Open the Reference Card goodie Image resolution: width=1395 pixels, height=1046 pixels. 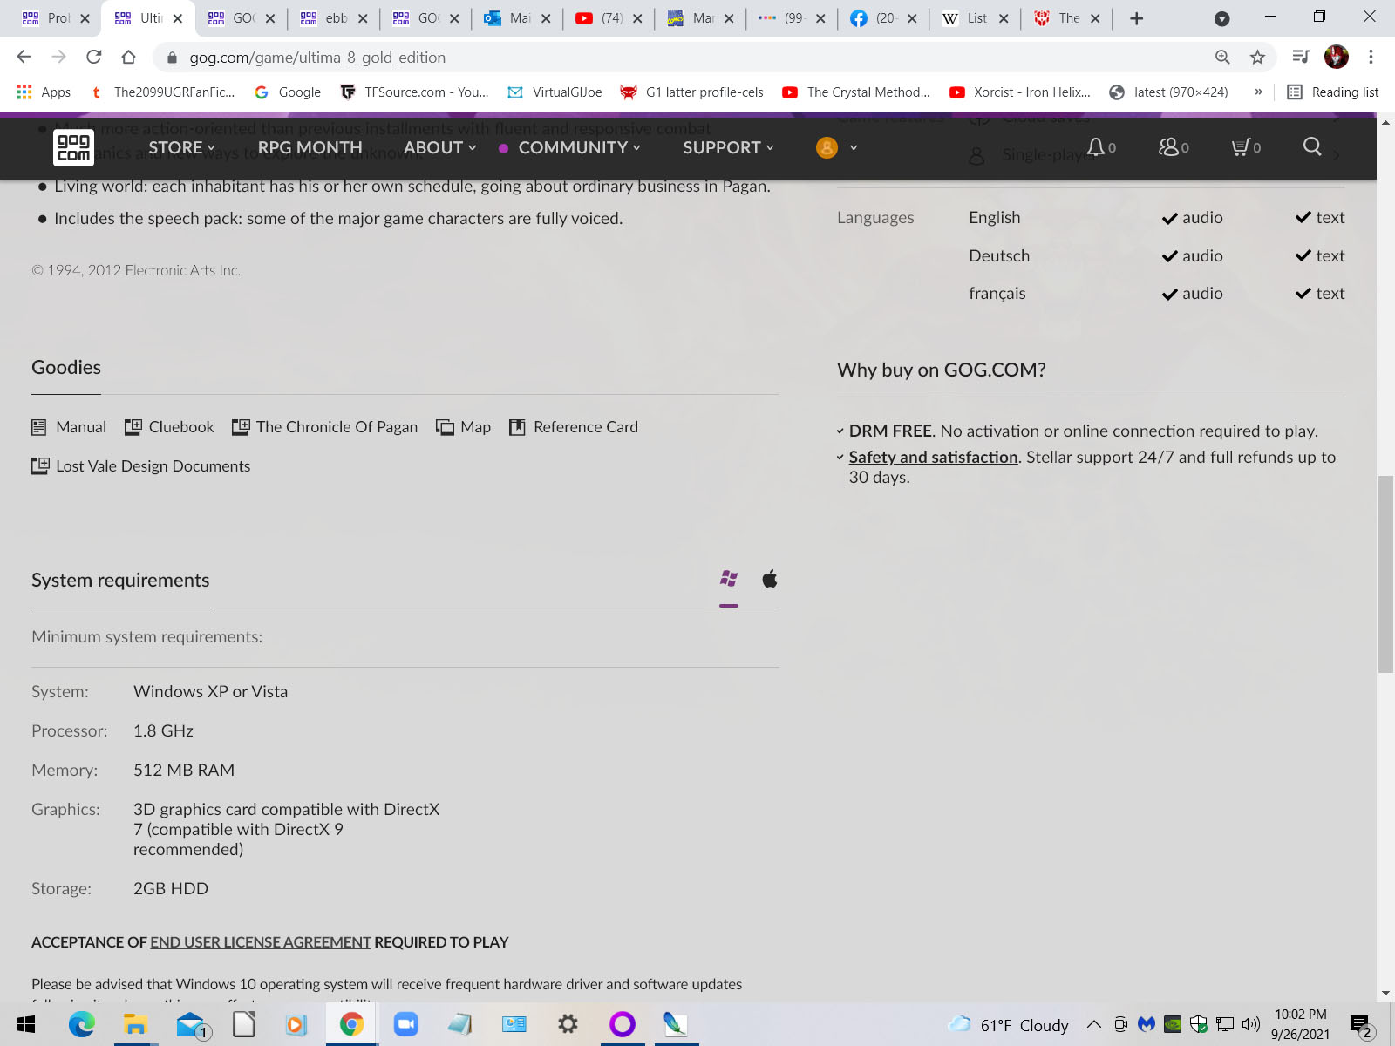pyautogui.click(x=574, y=427)
